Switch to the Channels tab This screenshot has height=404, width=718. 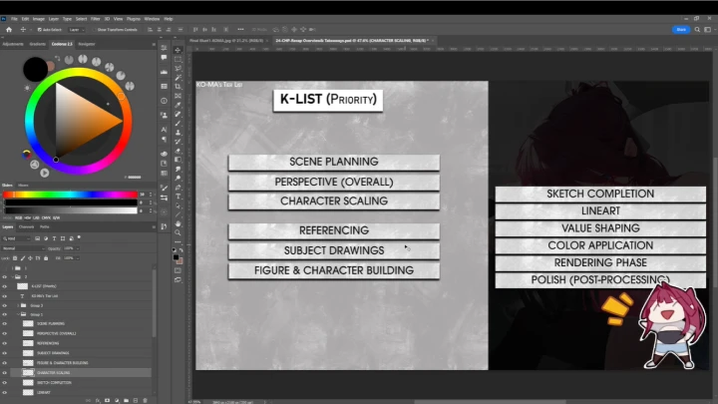point(26,227)
